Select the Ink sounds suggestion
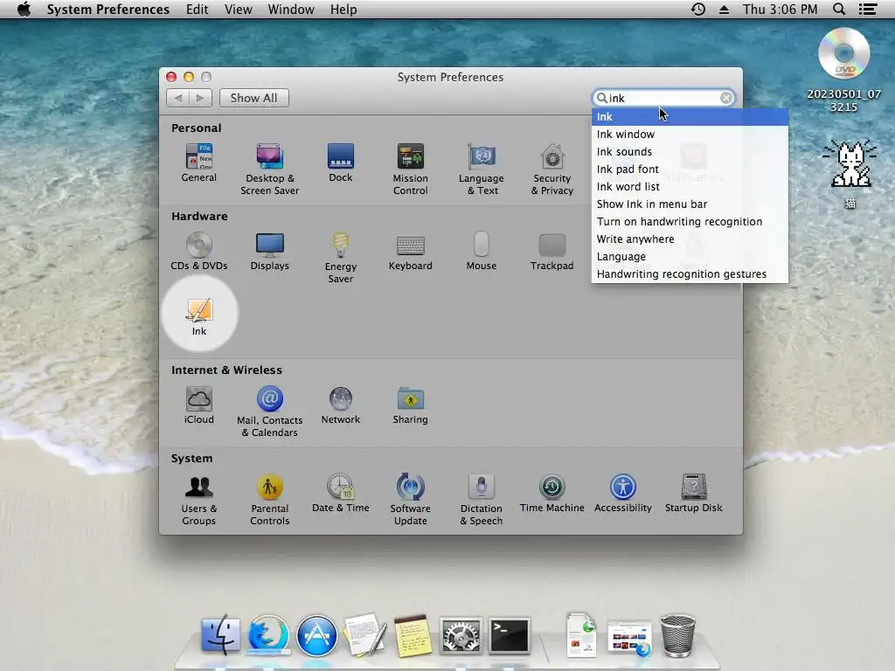 click(690, 152)
